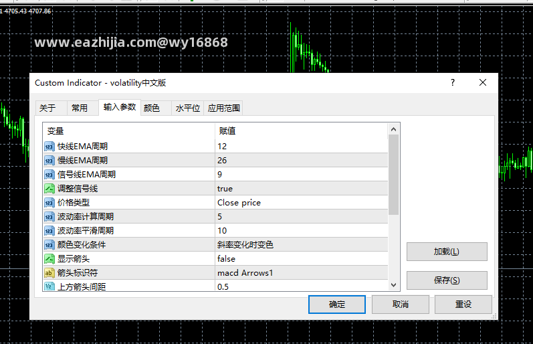The width and height of the screenshot is (533, 344).
Task: Click the integer icon beside 慢线EMA周期
Action: coord(49,161)
